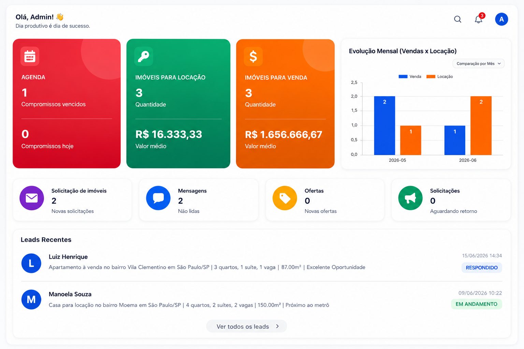Image resolution: width=524 pixels, height=349 pixels.
Task: Click the dollar sign sales icon
Action: 253,57
